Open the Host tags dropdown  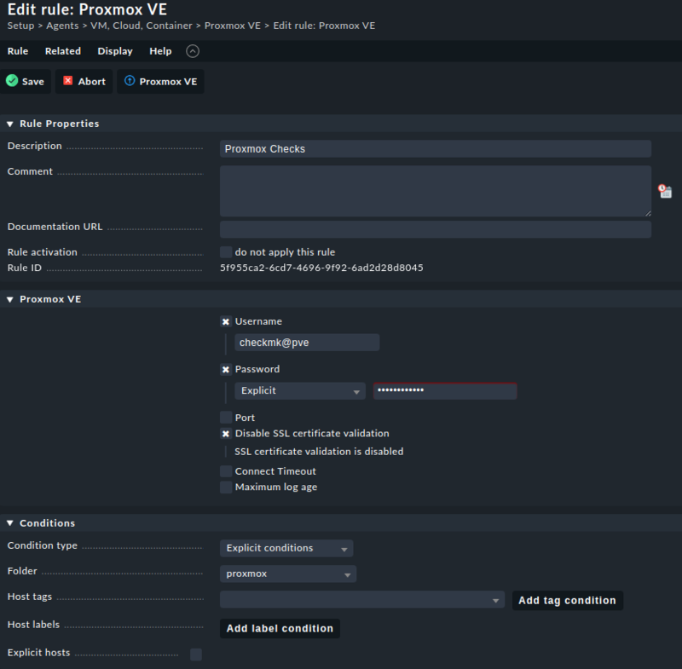pos(361,600)
